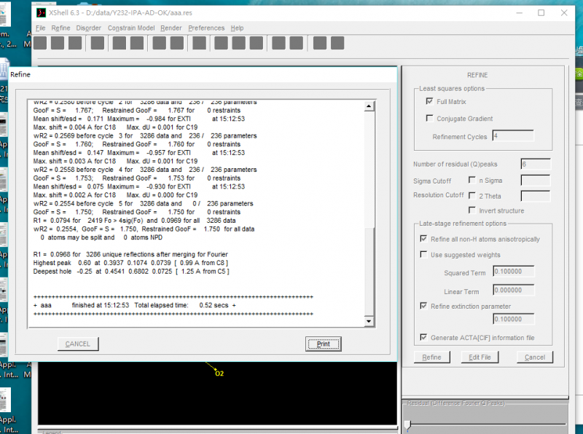Click the 'Sigma Cutoff' label
Screen dimensions: 583x434
pos(432,181)
